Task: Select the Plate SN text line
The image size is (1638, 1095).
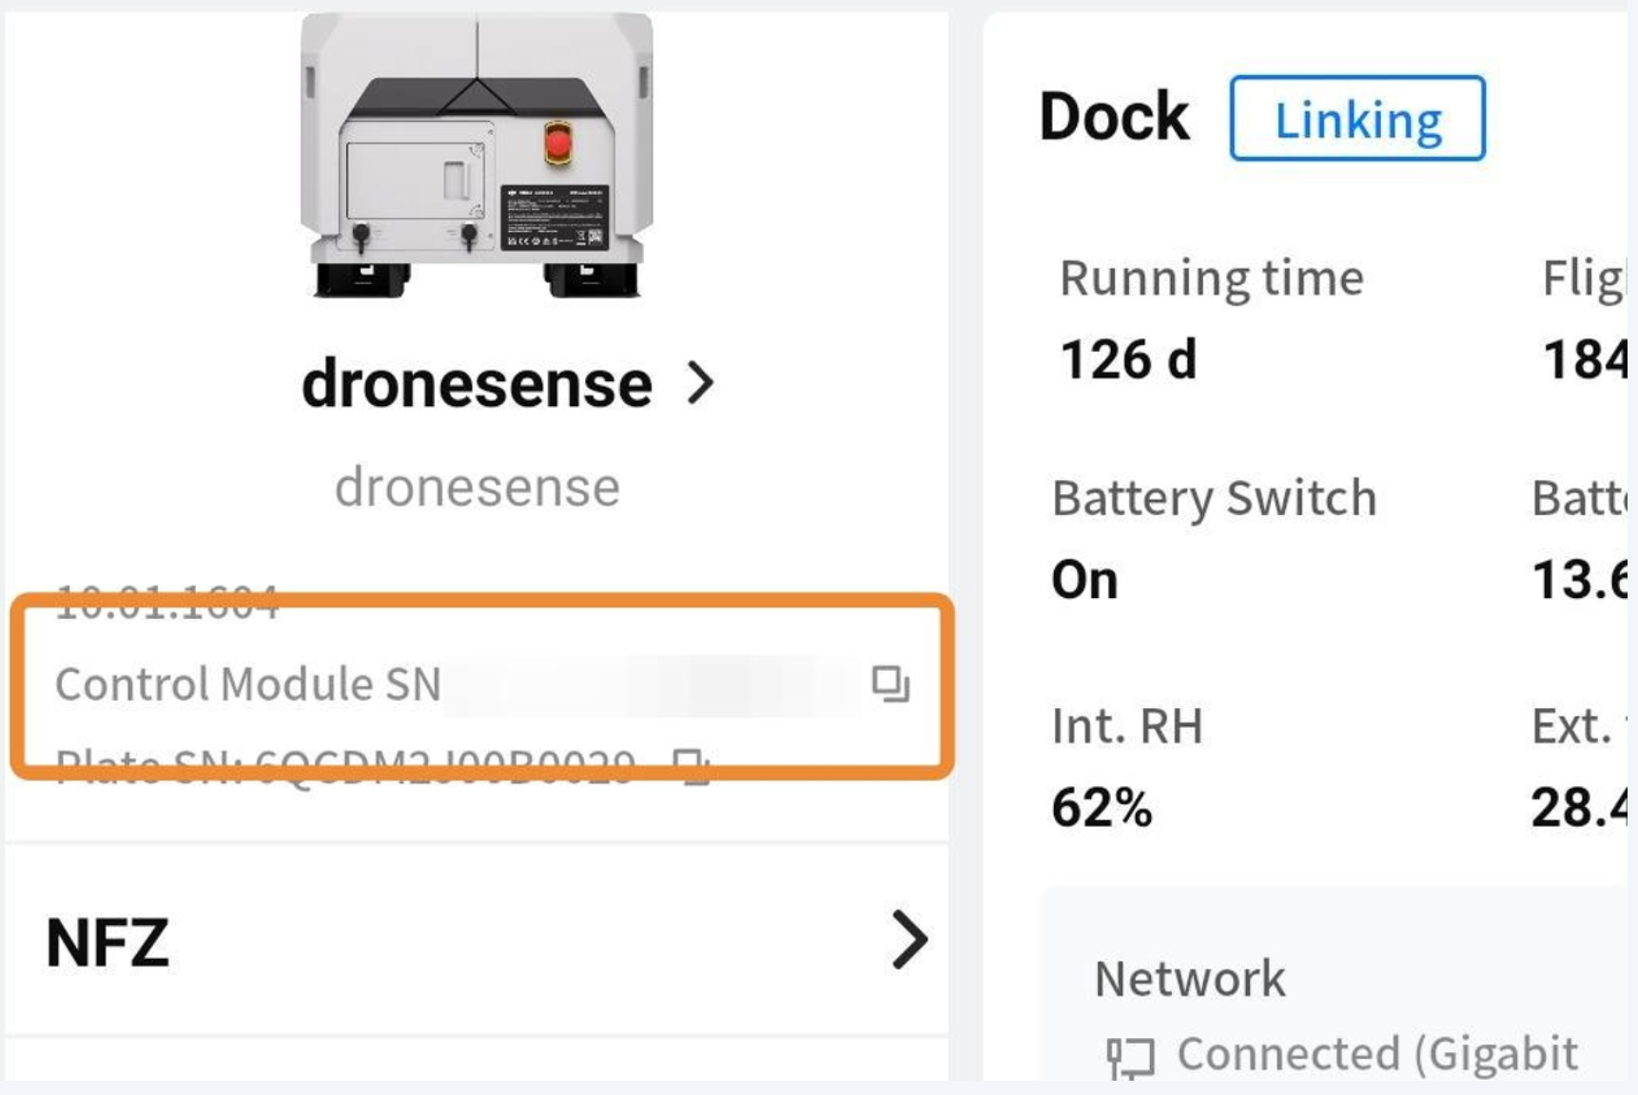Action: [x=345, y=766]
